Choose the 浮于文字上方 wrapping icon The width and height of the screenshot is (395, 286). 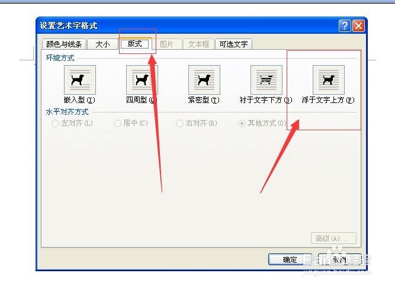point(329,80)
